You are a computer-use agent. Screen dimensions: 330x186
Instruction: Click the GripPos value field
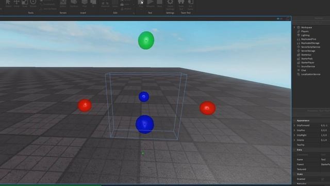click(325, 130)
